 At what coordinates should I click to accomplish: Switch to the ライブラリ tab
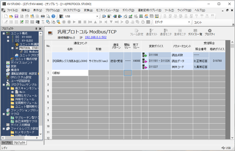pos(7,143)
